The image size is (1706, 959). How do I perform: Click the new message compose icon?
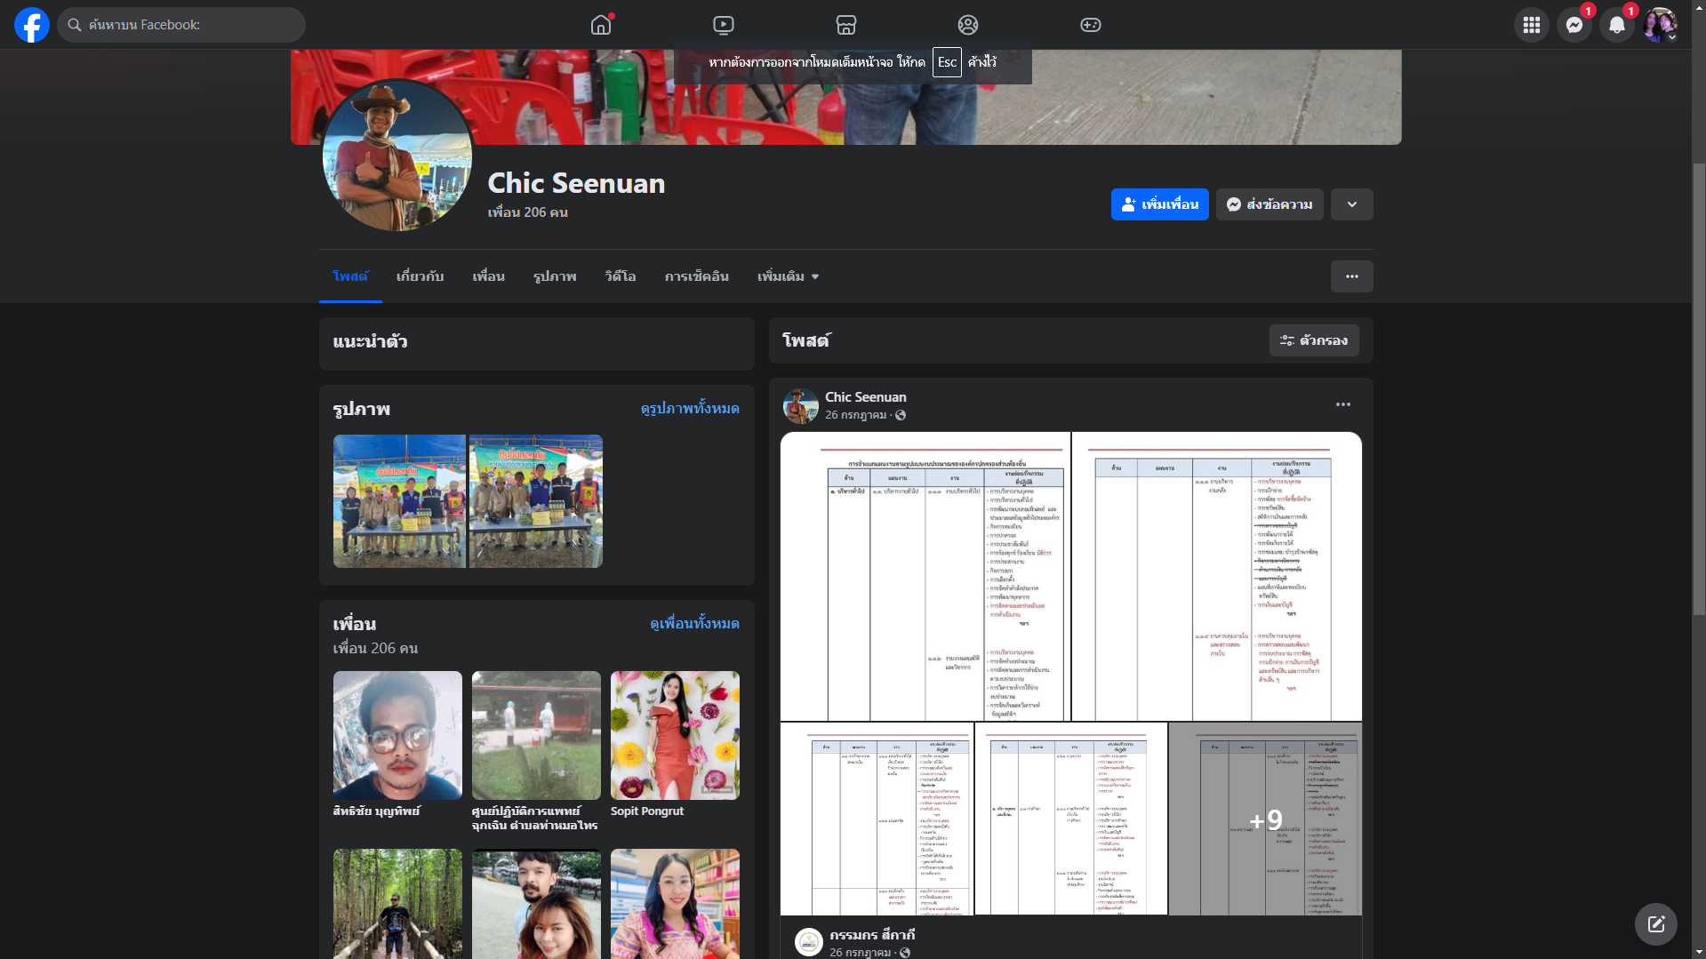(1655, 924)
